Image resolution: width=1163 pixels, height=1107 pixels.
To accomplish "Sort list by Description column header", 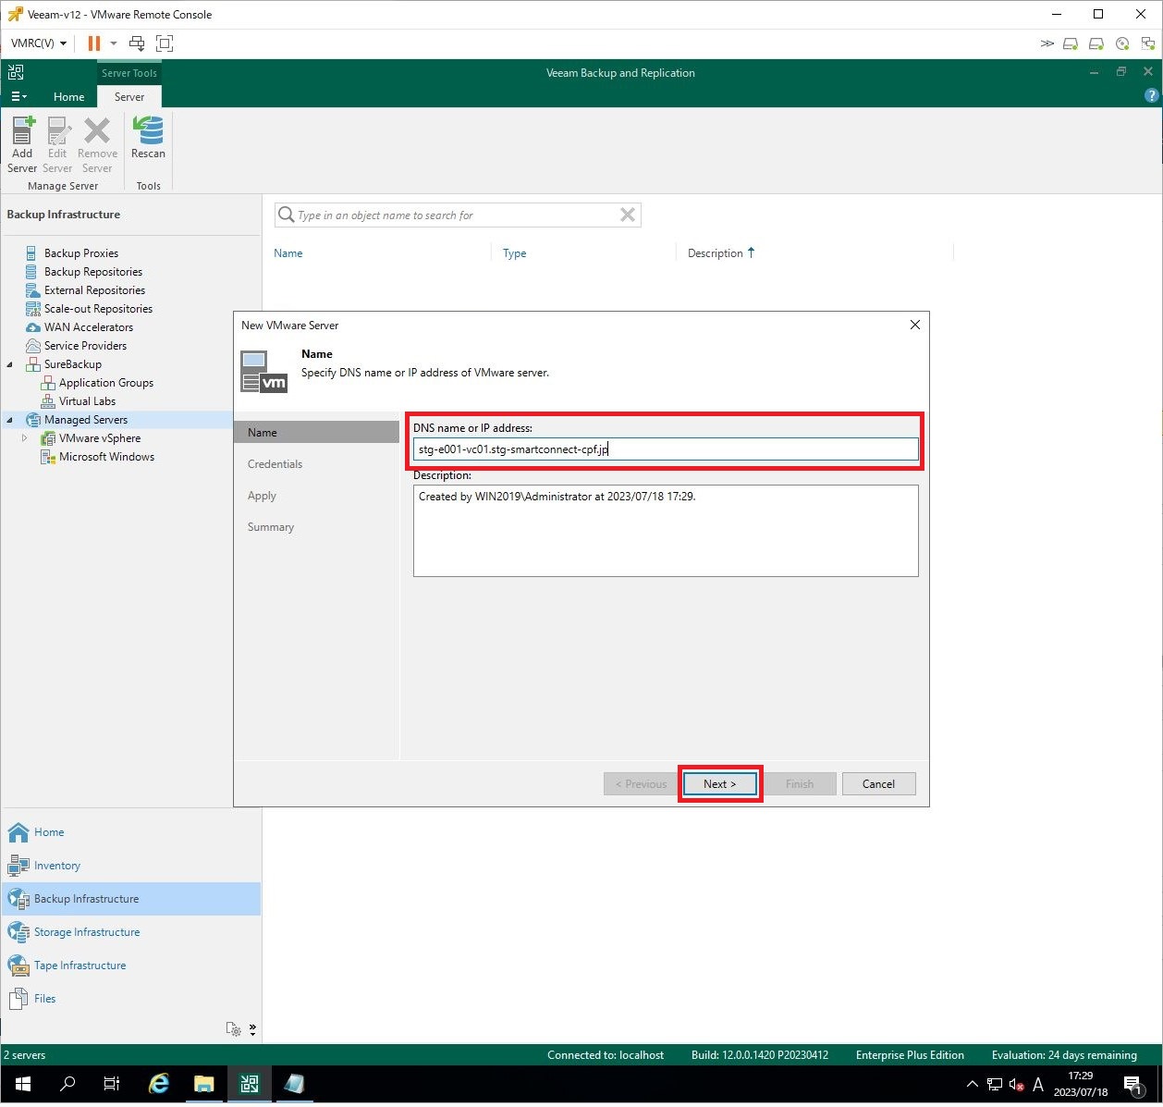I will (x=716, y=253).
